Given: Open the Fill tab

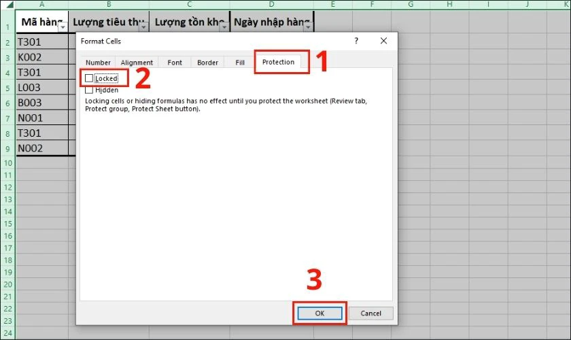Looking at the screenshot, I should pos(240,63).
